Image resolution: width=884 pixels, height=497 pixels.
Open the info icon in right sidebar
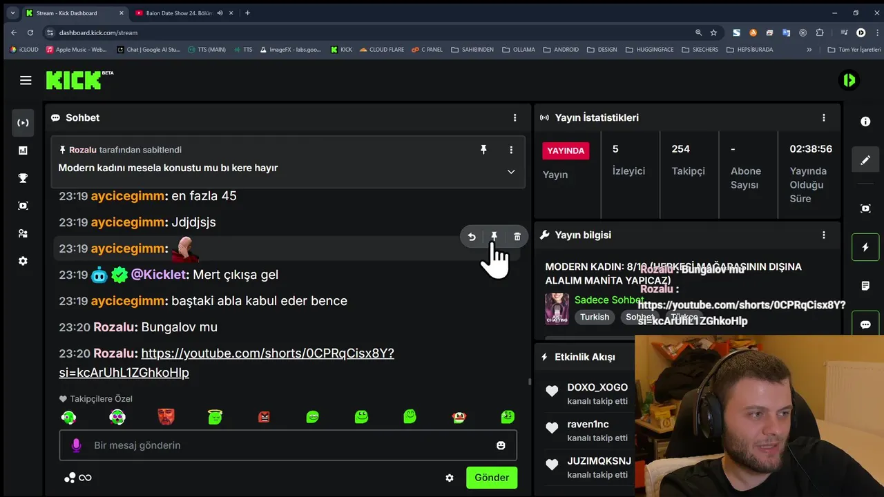[x=865, y=121]
